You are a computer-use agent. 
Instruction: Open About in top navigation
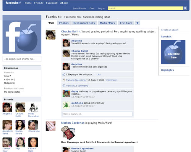[x=64, y=3]
